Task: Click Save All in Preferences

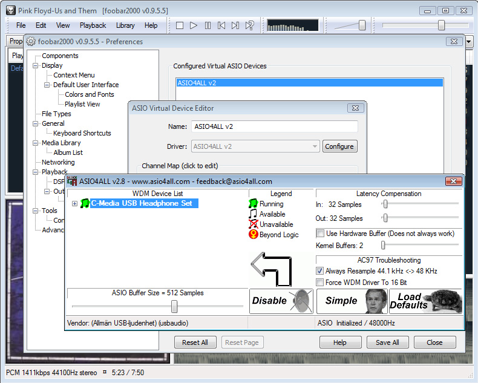Action: [x=387, y=342]
